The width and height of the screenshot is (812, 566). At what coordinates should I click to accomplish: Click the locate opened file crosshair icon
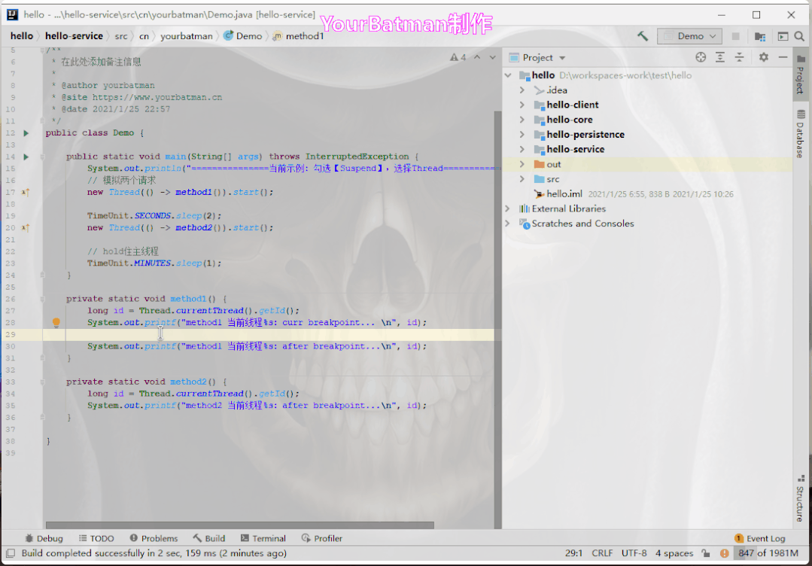701,57
